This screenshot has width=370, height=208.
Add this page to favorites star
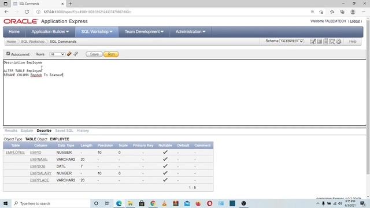[x=321, y=12]
